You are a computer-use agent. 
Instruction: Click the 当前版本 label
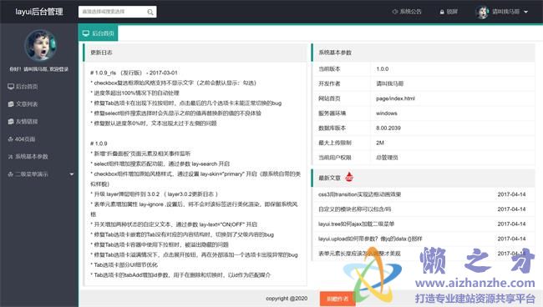coord(329,68)
